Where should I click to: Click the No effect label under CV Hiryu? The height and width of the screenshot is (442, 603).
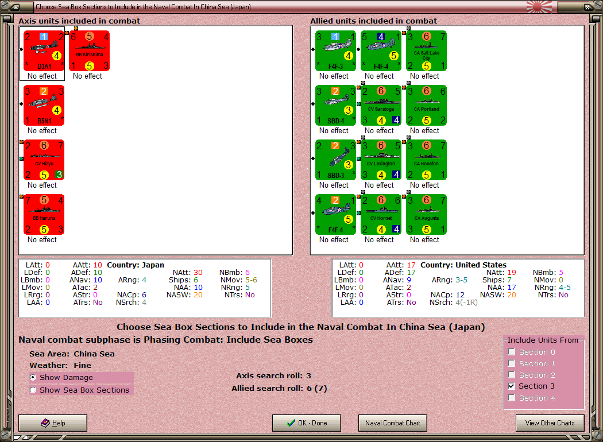click(x=42, y=185)
